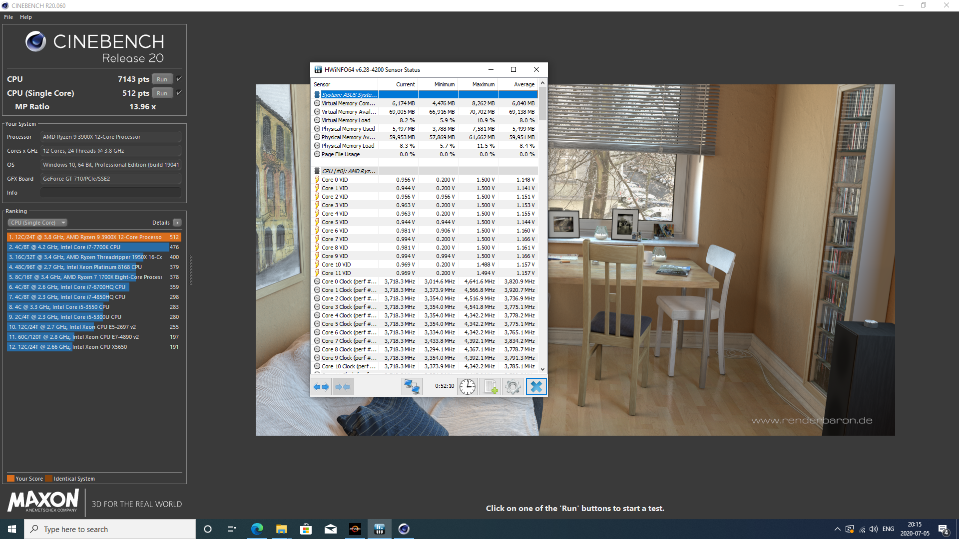Image resolution: width=959 pixels, height=539 pixels.
Task: Select the Page File Usage sensor row
Action: pos(425,154)
